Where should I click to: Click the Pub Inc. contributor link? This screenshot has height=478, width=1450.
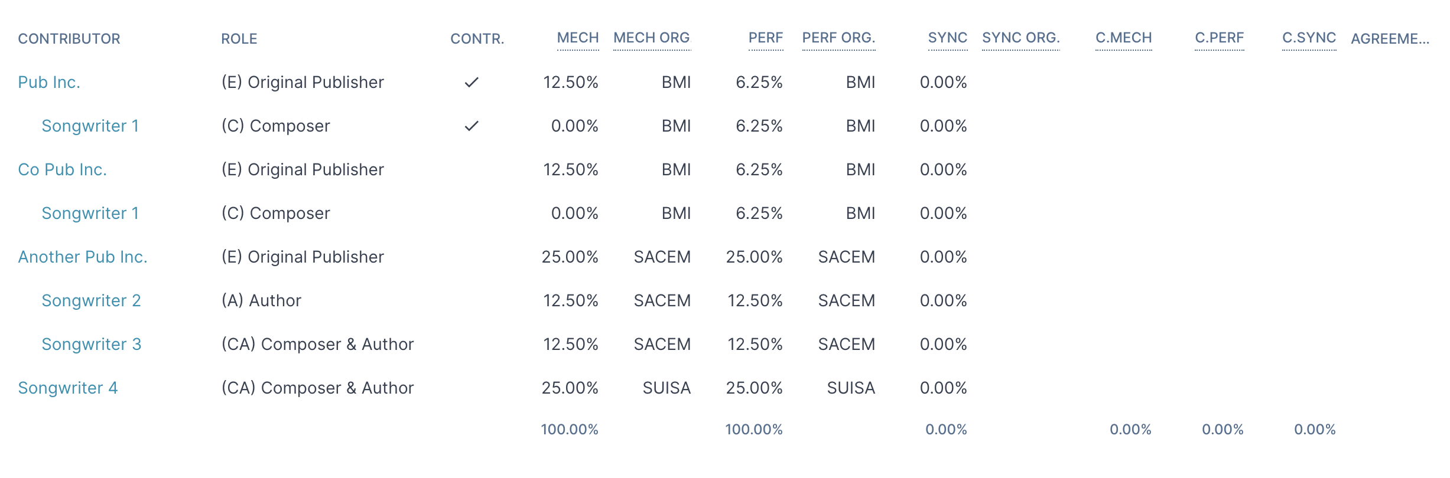(x=49, y=83)
